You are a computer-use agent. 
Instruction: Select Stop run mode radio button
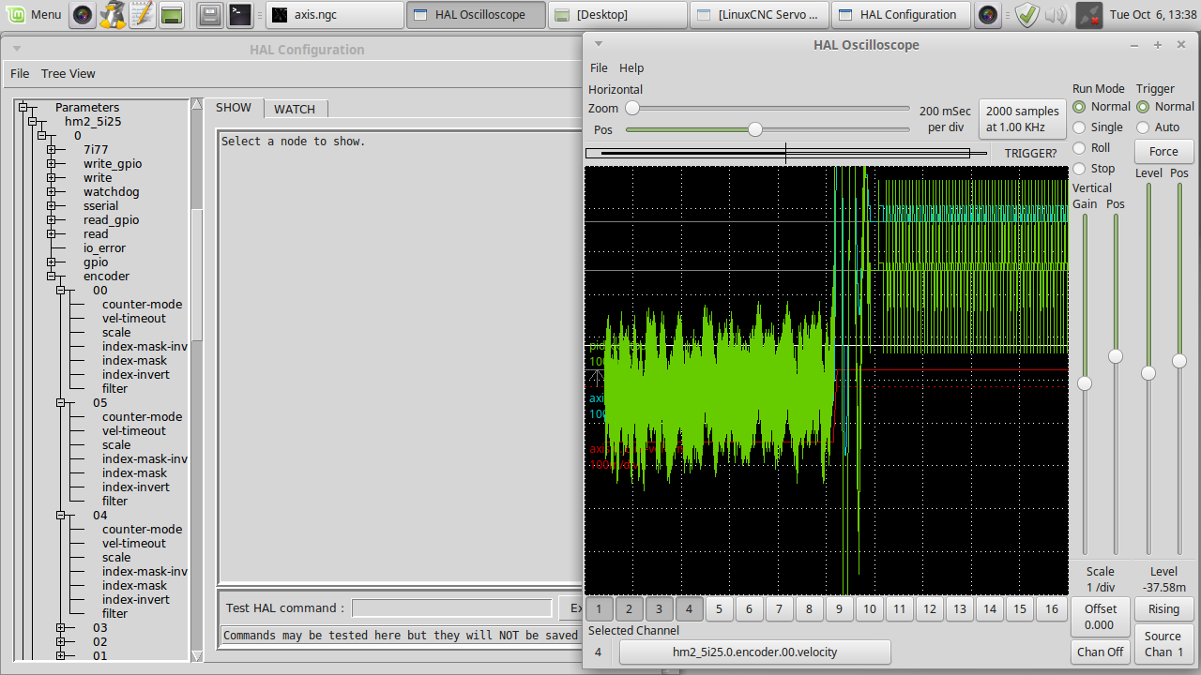point(1079,169)
